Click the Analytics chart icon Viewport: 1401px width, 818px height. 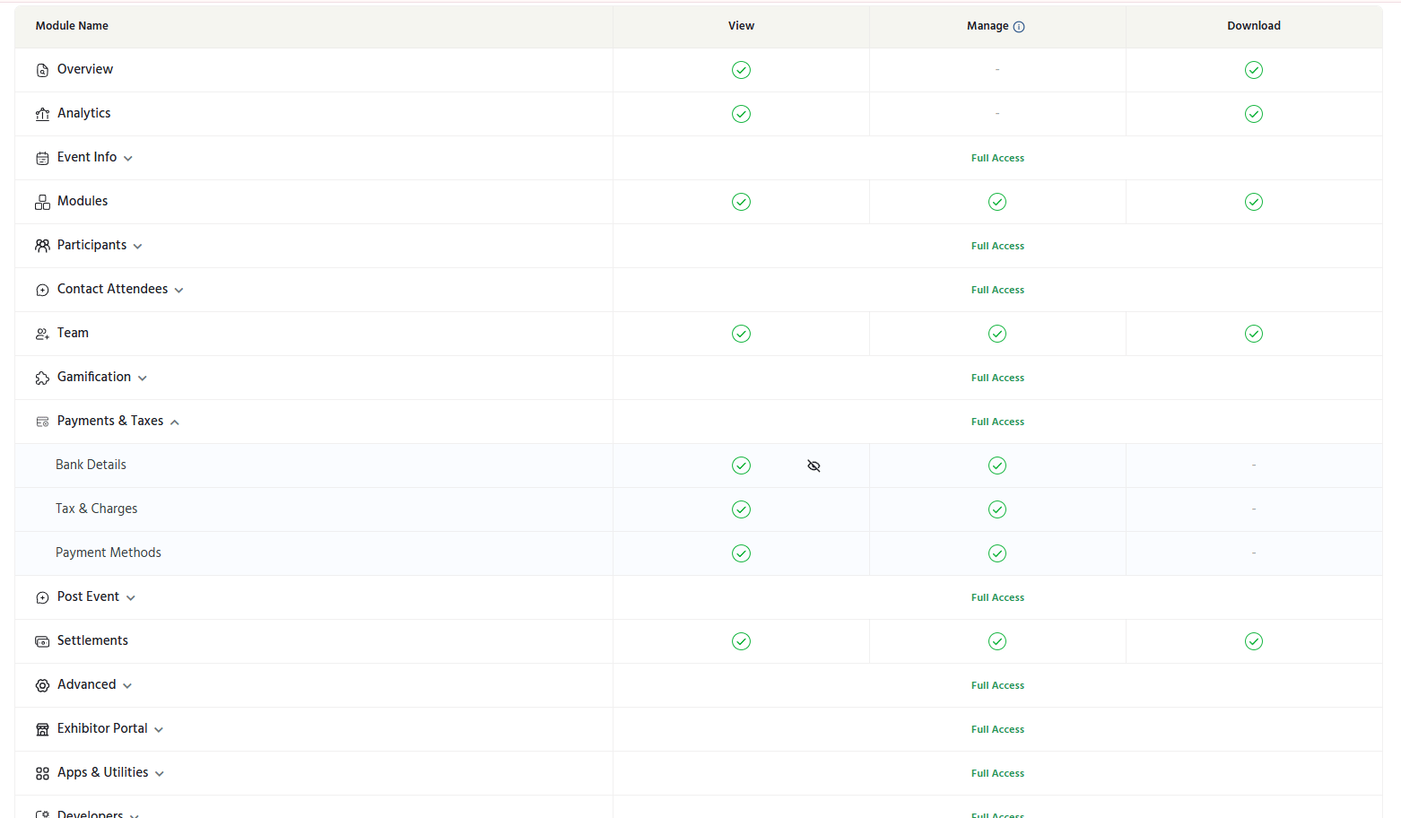[x=42, y=114]
